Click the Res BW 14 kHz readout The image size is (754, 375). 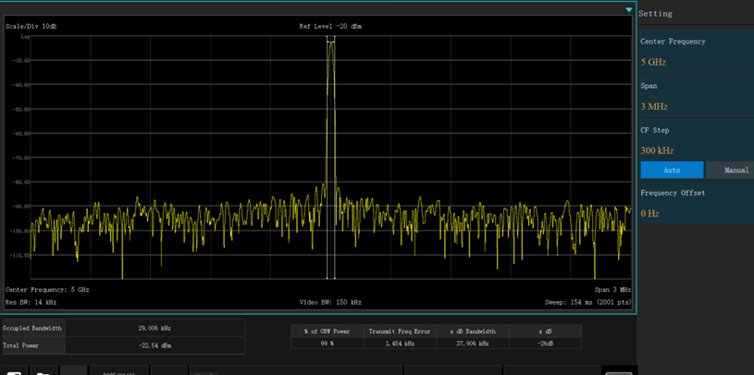[31, 302]
